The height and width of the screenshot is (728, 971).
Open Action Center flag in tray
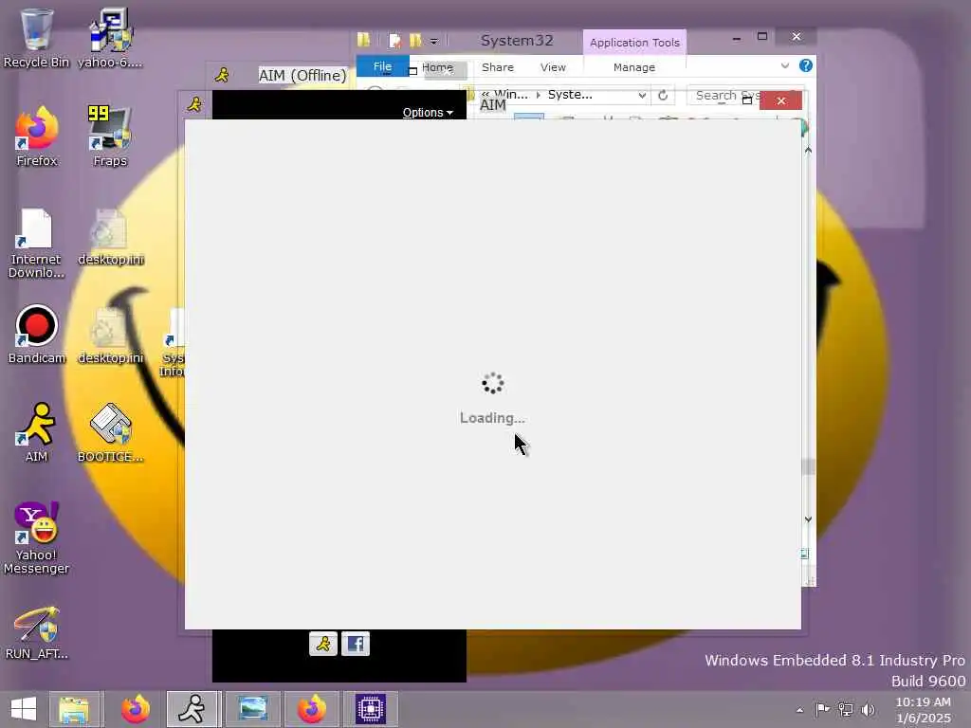click(822, 709)
